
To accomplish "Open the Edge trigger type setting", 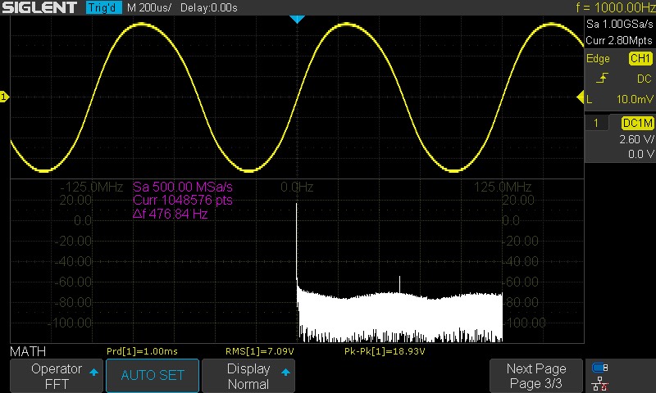I will [x=599, y=59].
